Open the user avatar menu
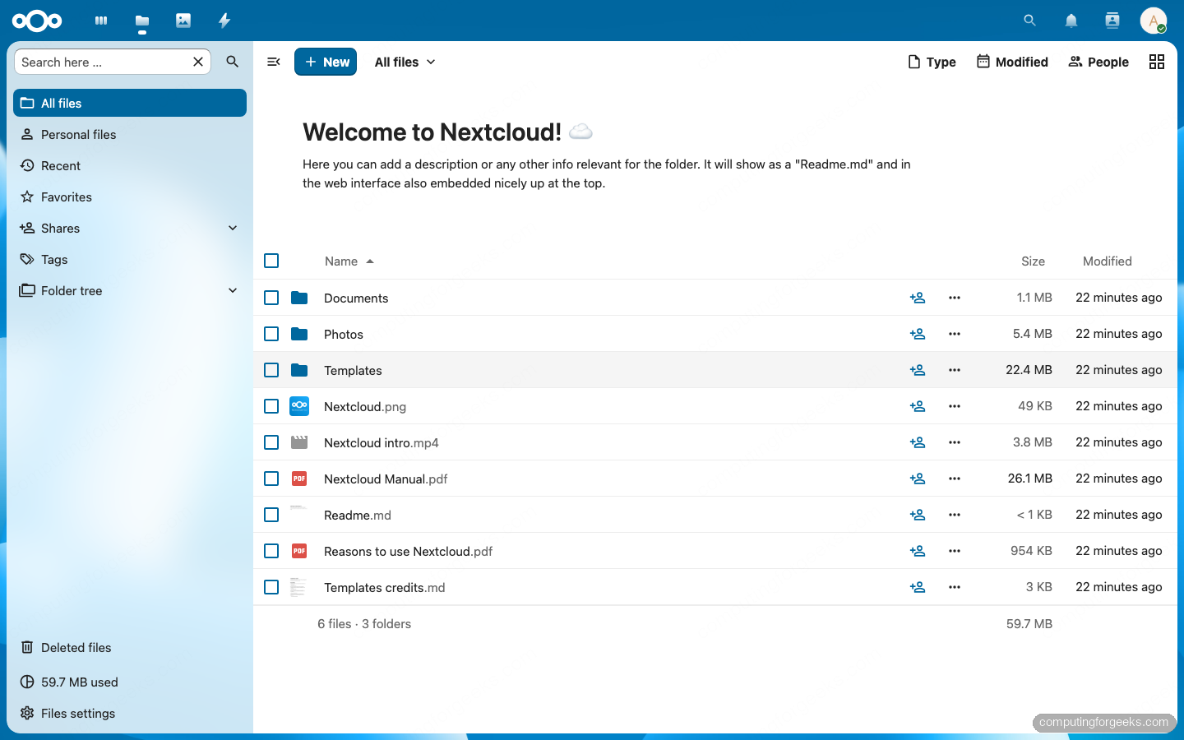This screenshot has height=740, width=1184. click(1154, 21)
